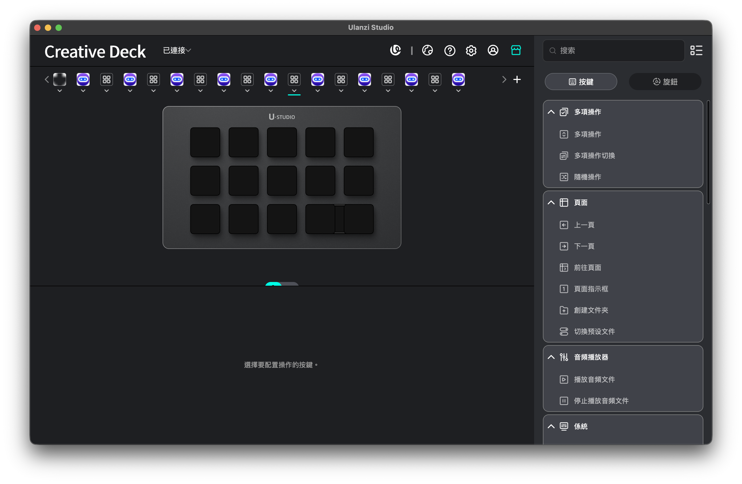Click the globe icon left of help
The width and height of the screenshot is (742, 484).
point(427,50)
